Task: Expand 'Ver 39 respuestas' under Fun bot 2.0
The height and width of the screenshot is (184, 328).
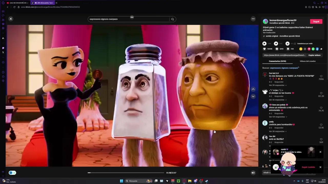Action: pyautogui.click(x=278, y=85)
